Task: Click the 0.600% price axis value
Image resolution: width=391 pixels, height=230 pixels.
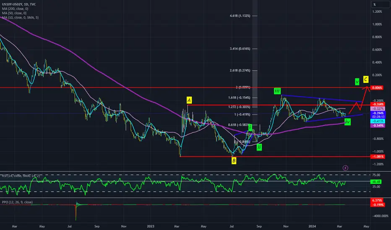Action: (377, 50)
